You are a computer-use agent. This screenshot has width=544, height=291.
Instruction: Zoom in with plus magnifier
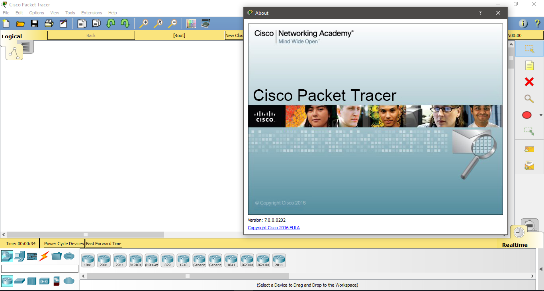pyautogui.click(x=143, y=24)
